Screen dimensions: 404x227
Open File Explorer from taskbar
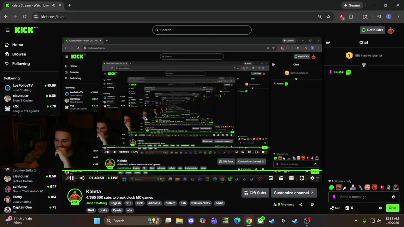tap(179, 221)
